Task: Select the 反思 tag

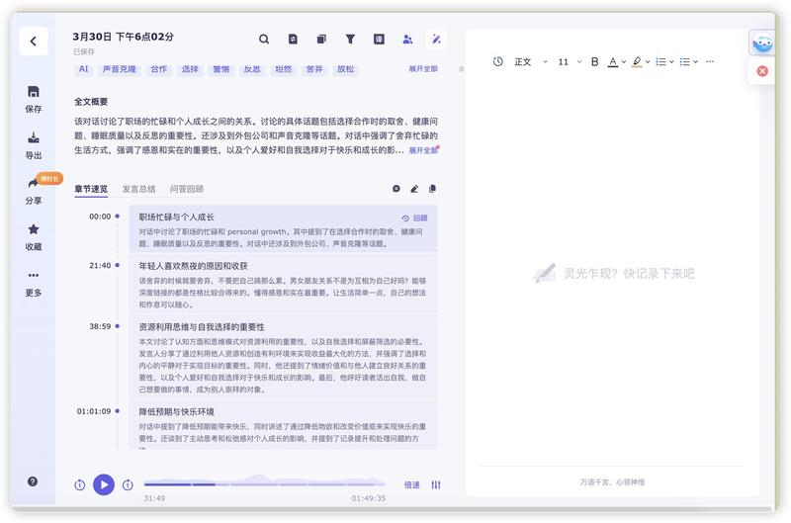Action: click(252, 69)
